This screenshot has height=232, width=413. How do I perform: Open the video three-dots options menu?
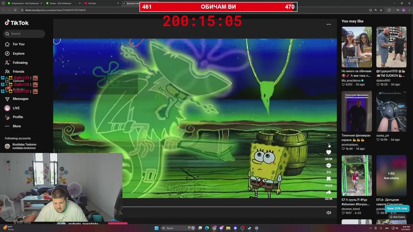(x=328, y=24)
